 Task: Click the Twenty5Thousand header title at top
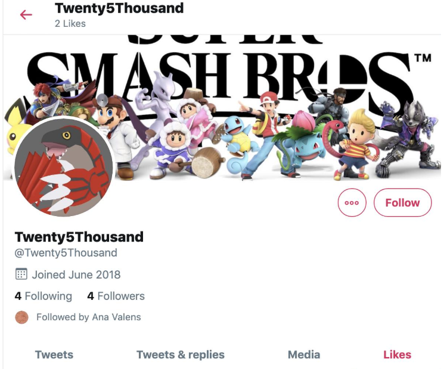pyautogui.click(x=119, y=8)
